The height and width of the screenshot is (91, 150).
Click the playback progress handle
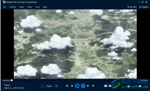pyautogui.click(x=12, y=80)
